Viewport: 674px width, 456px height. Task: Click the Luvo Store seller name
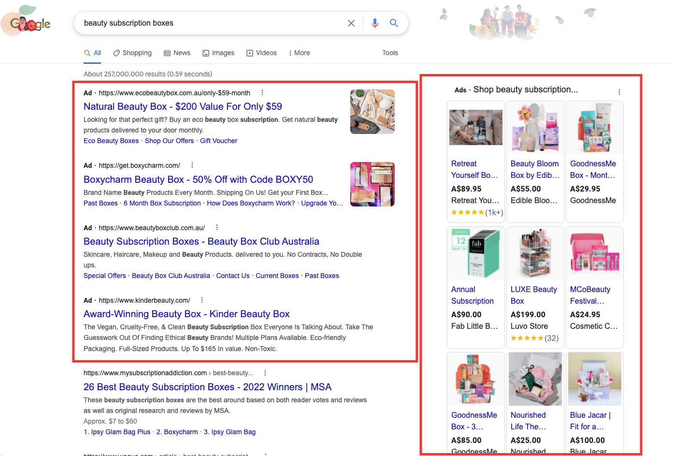pos(530,326)
